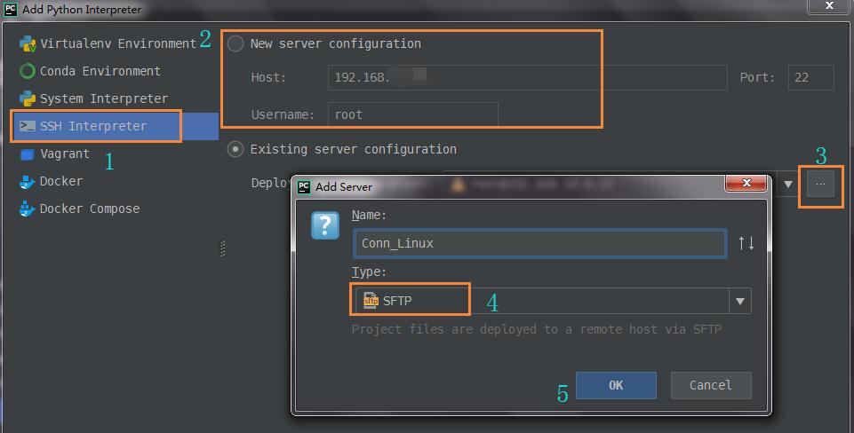Choose Conda Environment from the list
Image resolution: width=854 pixels, height=433 pixels.
click(100, 71)
